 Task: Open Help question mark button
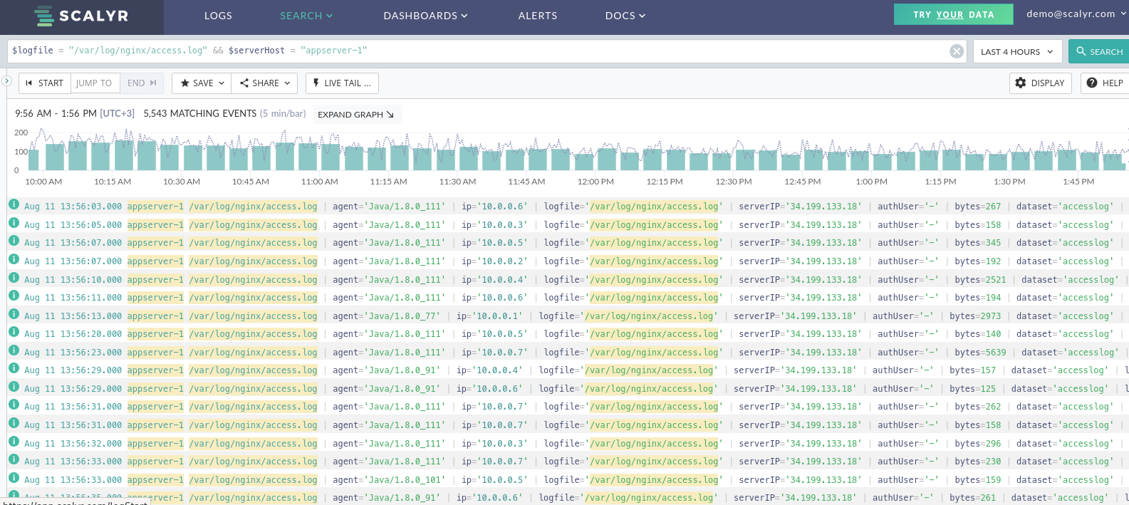(x=1105, y=83)
